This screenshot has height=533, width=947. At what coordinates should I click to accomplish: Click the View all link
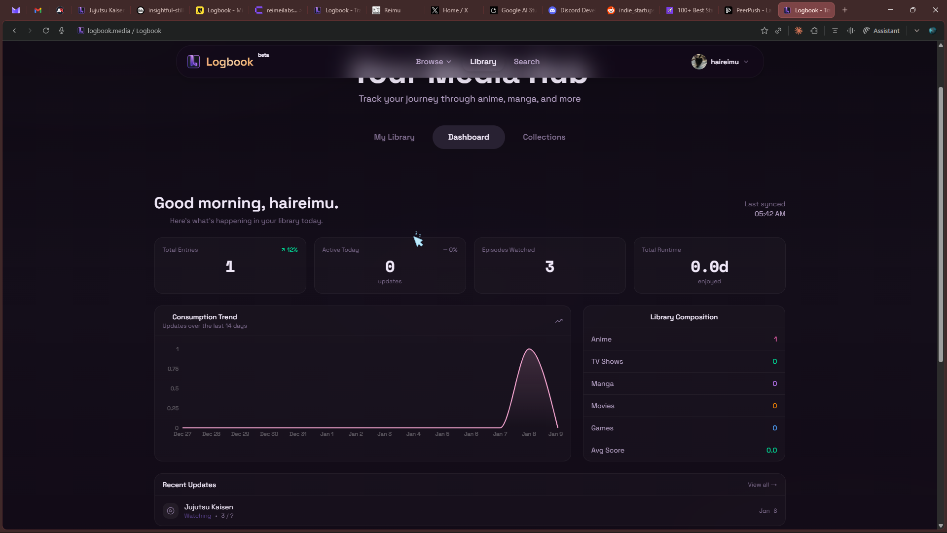coord(762,485)
